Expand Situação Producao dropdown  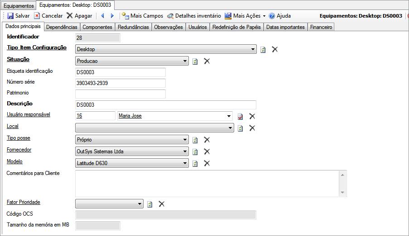click(x=185, y=61)
